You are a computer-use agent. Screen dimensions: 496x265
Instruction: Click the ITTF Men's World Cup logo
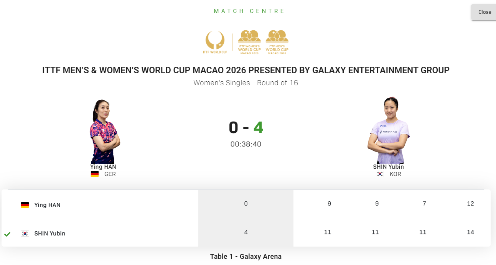pos(277,42)
